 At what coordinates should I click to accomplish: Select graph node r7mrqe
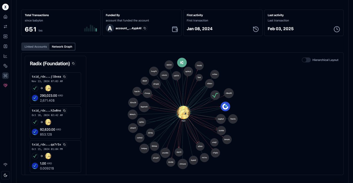pyautogui.click(x=147, y=93)
